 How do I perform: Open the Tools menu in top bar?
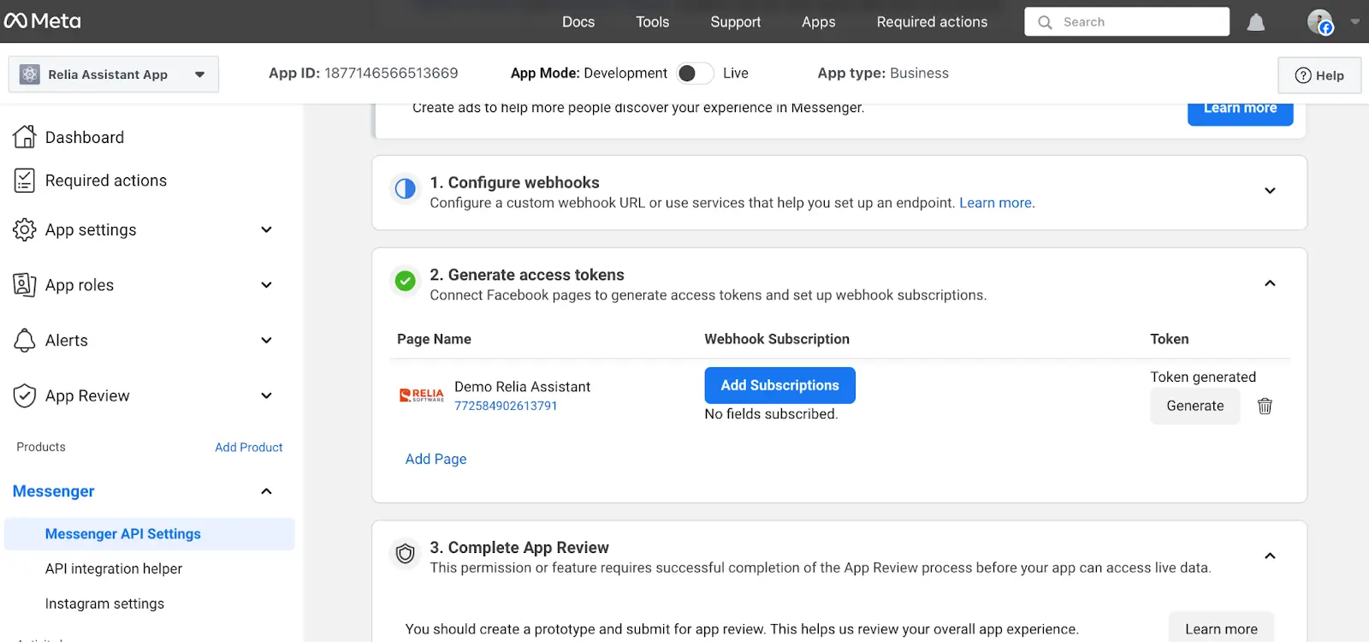tap(652, 22)
